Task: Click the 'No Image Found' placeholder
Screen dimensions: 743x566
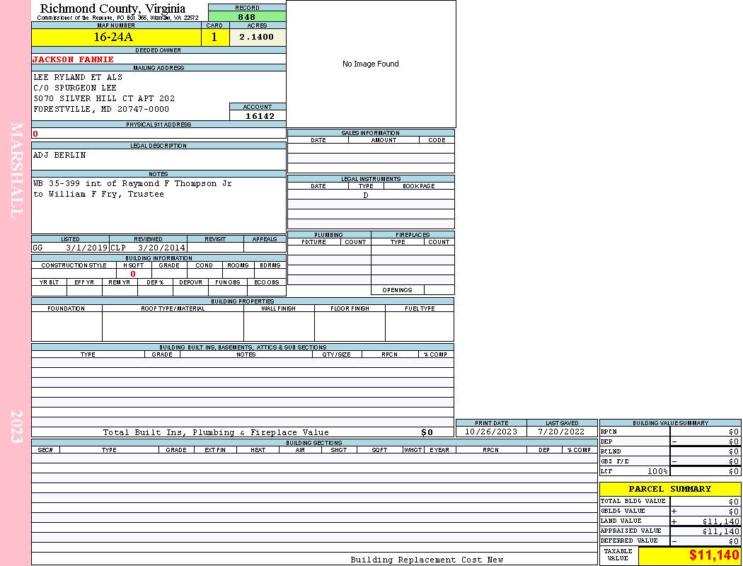Action: coord(371,64)
